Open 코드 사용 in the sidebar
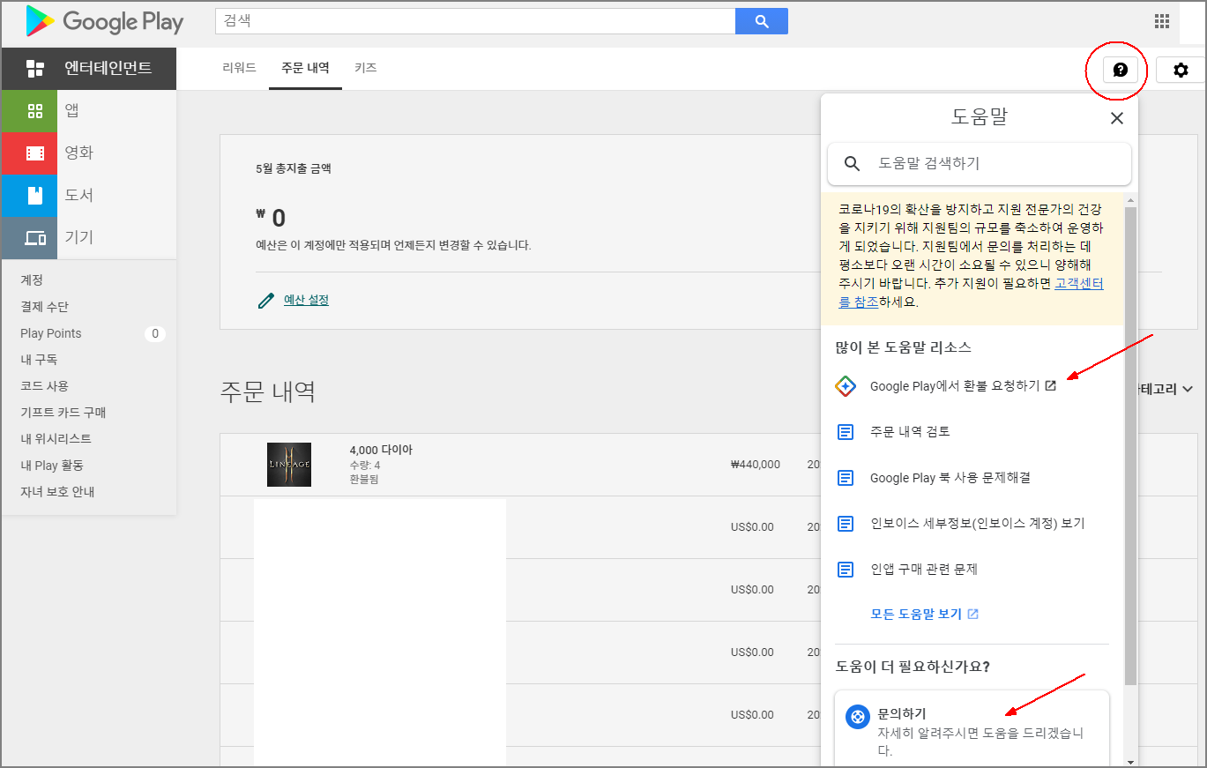 click(x=44, y=386)
